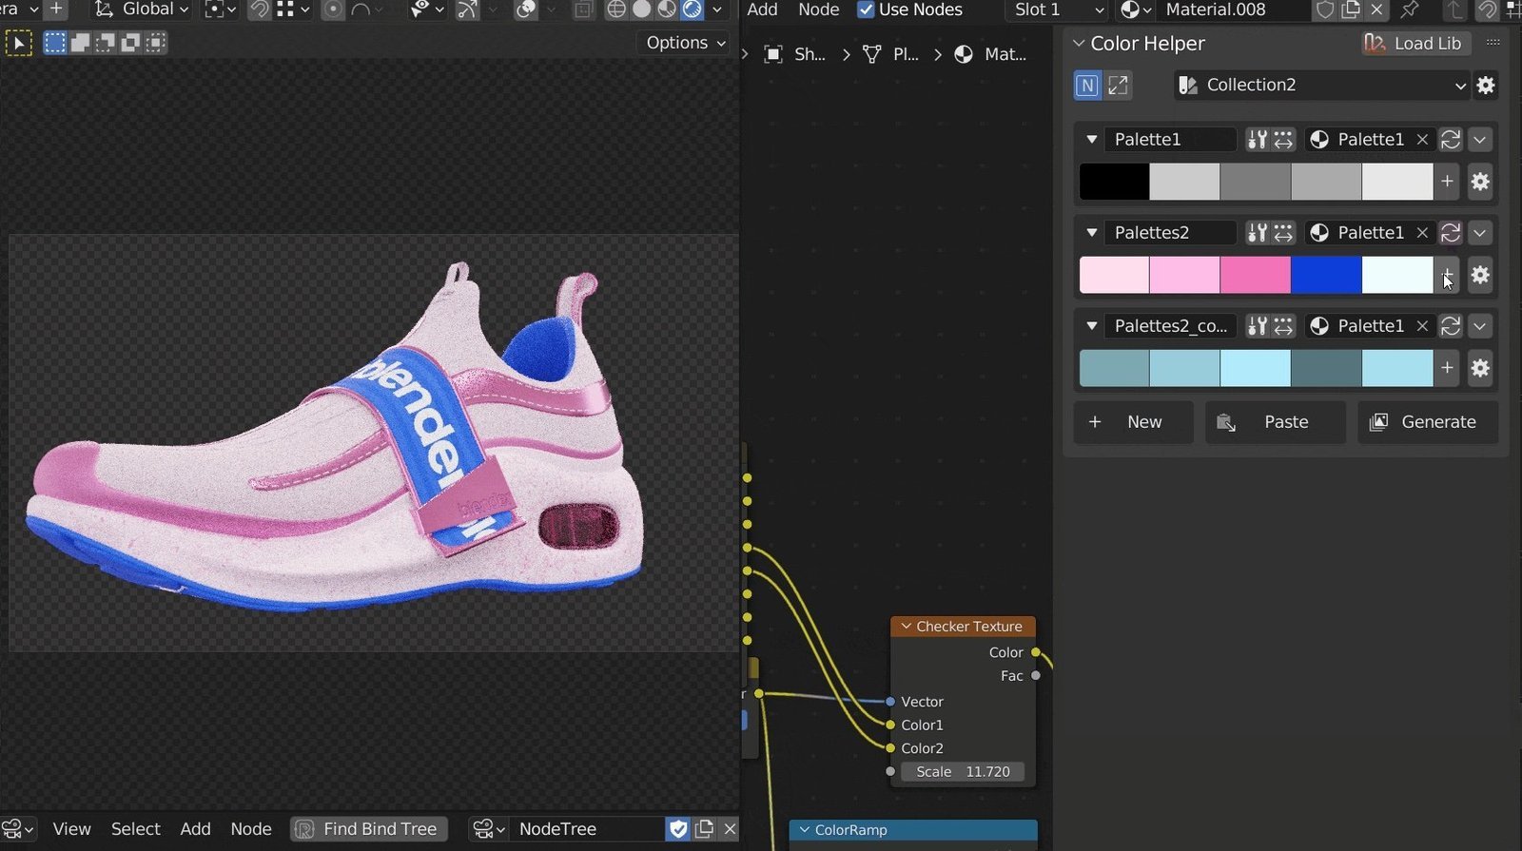
Task: Collapse the Color Helper panel
Action: point(1079,44)
